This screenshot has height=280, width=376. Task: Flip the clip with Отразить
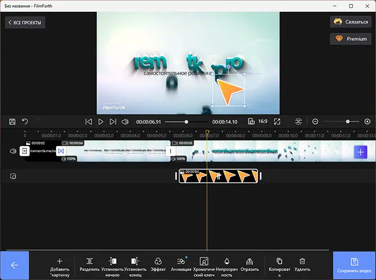tap(250, 265)
